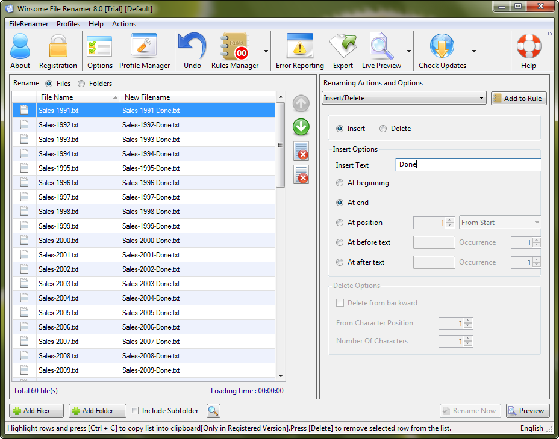The image size is (559, 439).
Task: Click the English language status indicator
Action: [531, 428]
